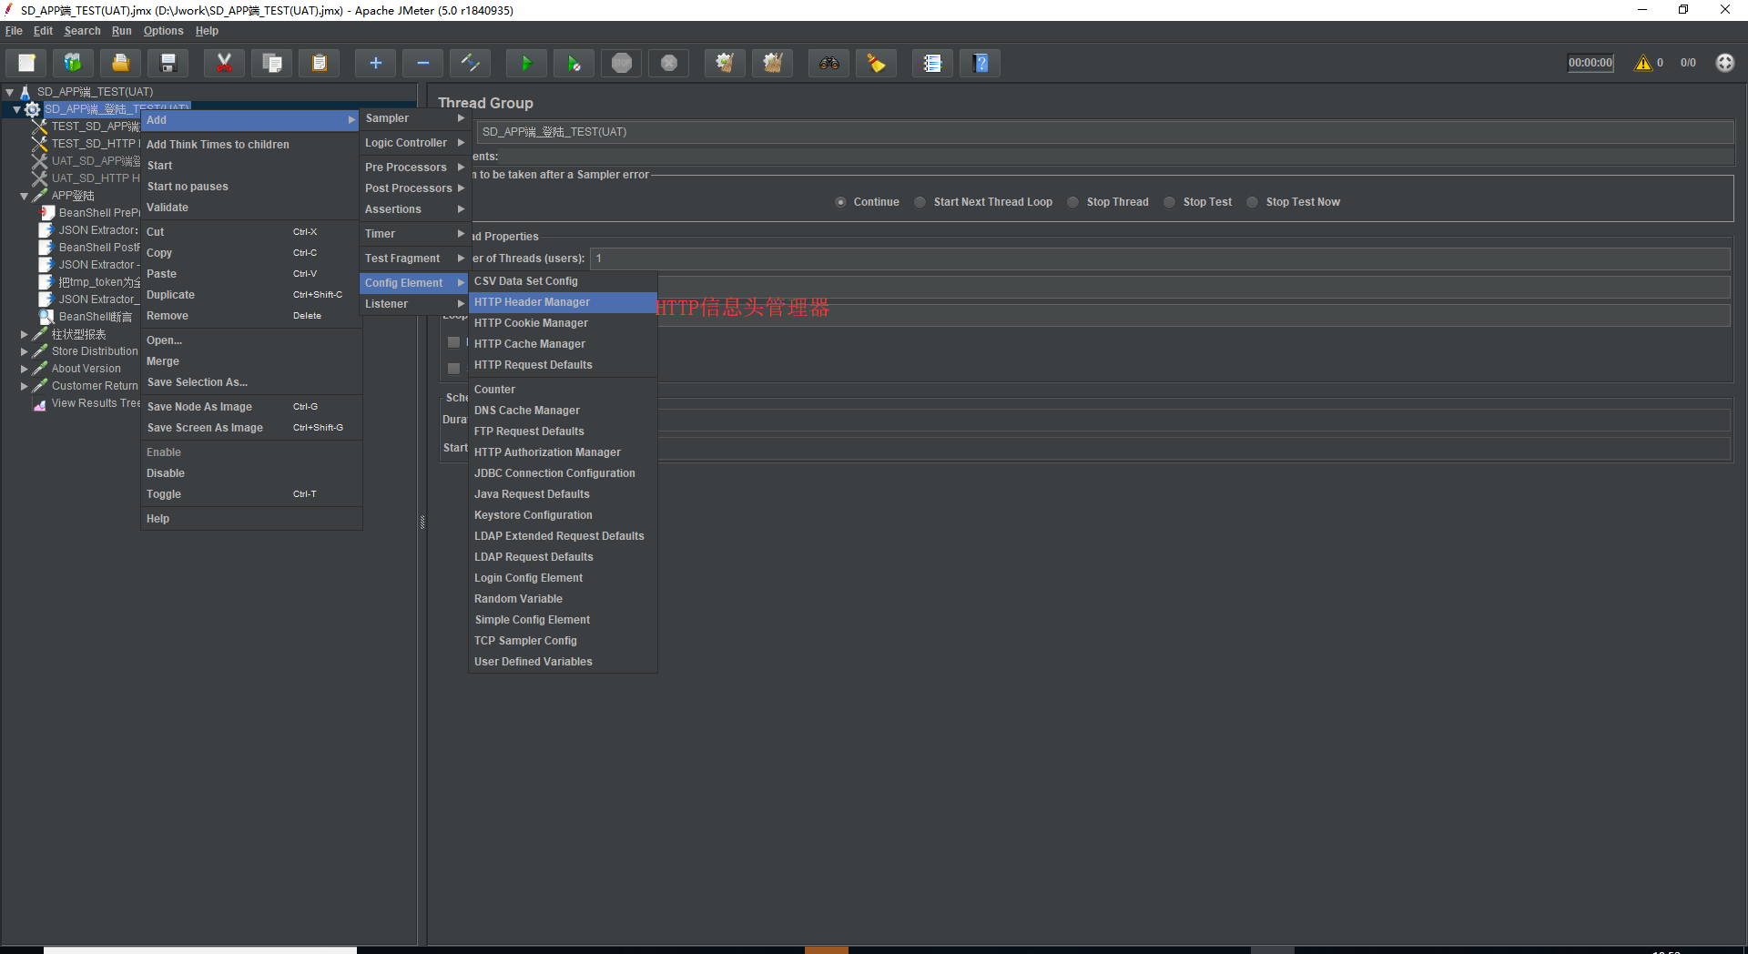Open the Logic Controller submenu
The image size is (1748, 954).
414,143
